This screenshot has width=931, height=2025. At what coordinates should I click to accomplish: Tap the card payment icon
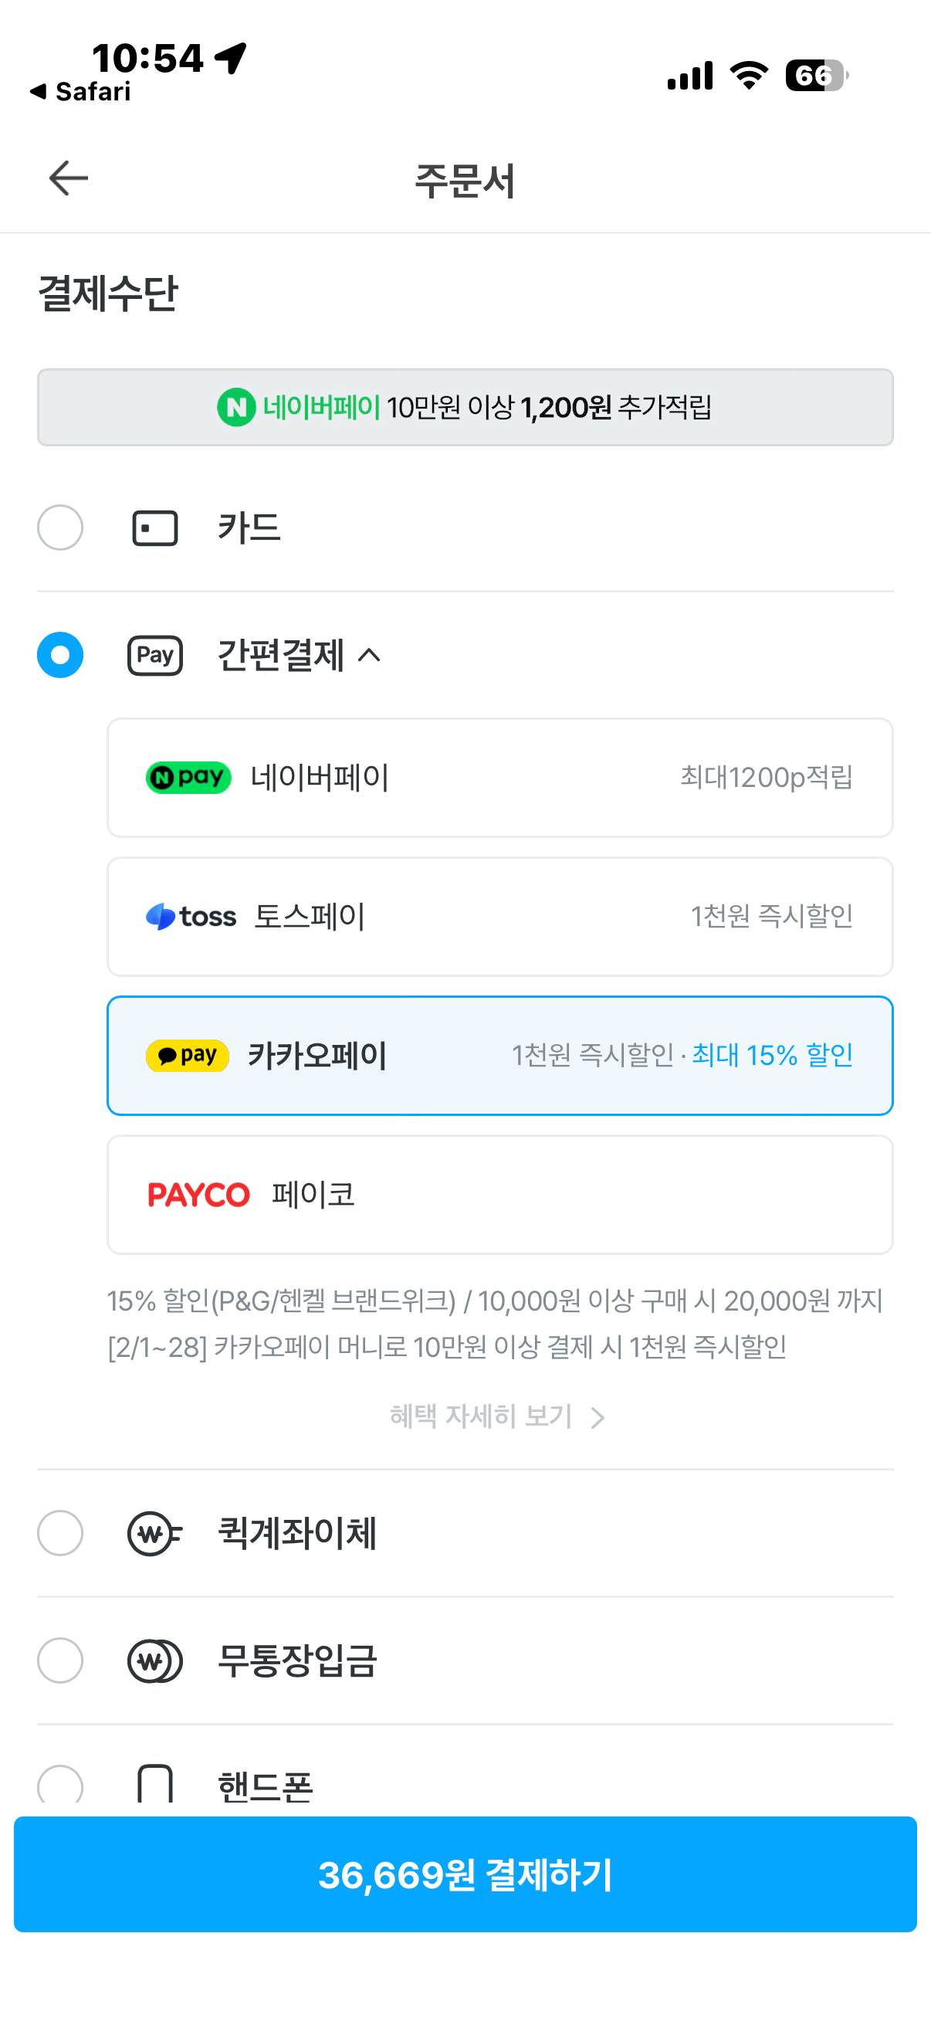pyautogui.click(x=154, y=528)
